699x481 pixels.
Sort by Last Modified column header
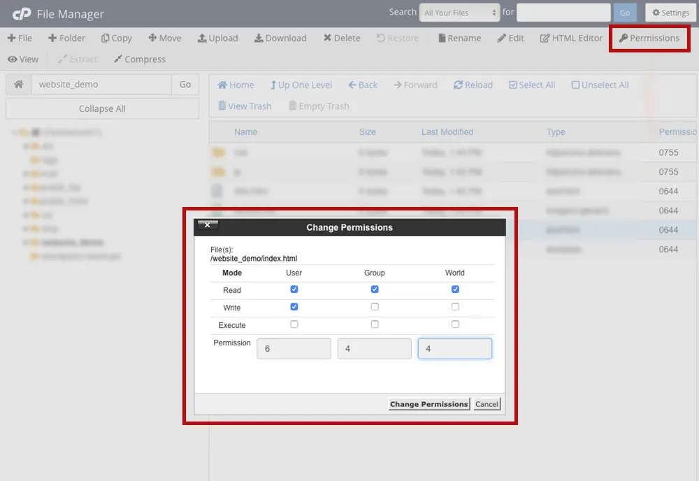tap(447, 132)
